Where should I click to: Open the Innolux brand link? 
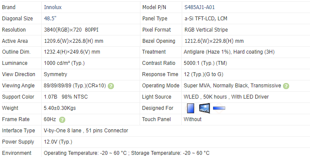pos(53,7)
